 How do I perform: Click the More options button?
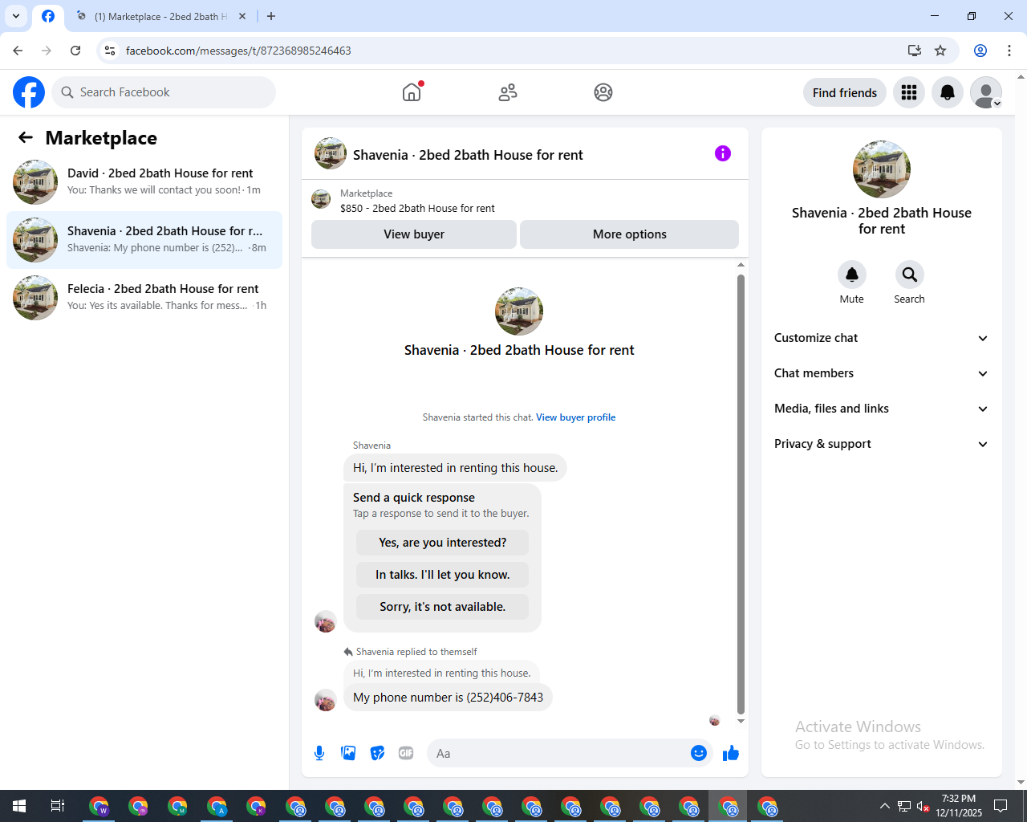click(630, 234)
